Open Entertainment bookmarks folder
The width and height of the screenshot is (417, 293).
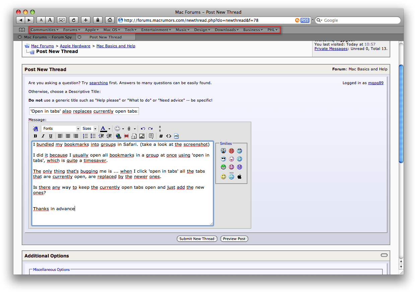click(156, 30)
